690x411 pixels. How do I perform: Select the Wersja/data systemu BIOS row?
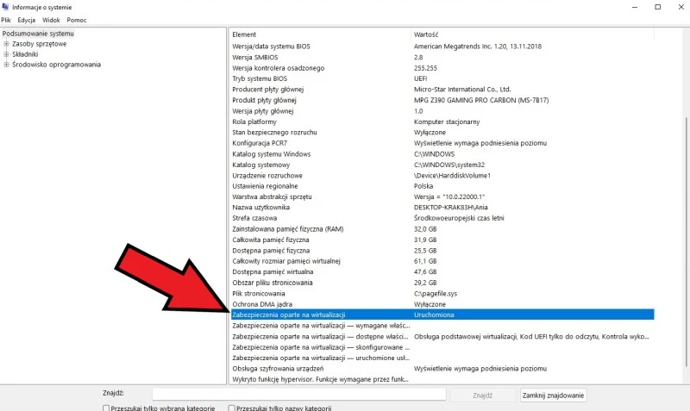pos(442,47)
